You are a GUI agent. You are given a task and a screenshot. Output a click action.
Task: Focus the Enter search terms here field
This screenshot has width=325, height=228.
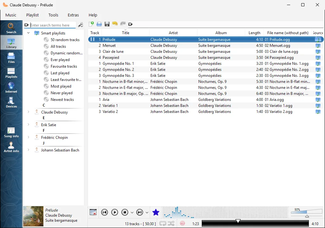tap(53, 25)
